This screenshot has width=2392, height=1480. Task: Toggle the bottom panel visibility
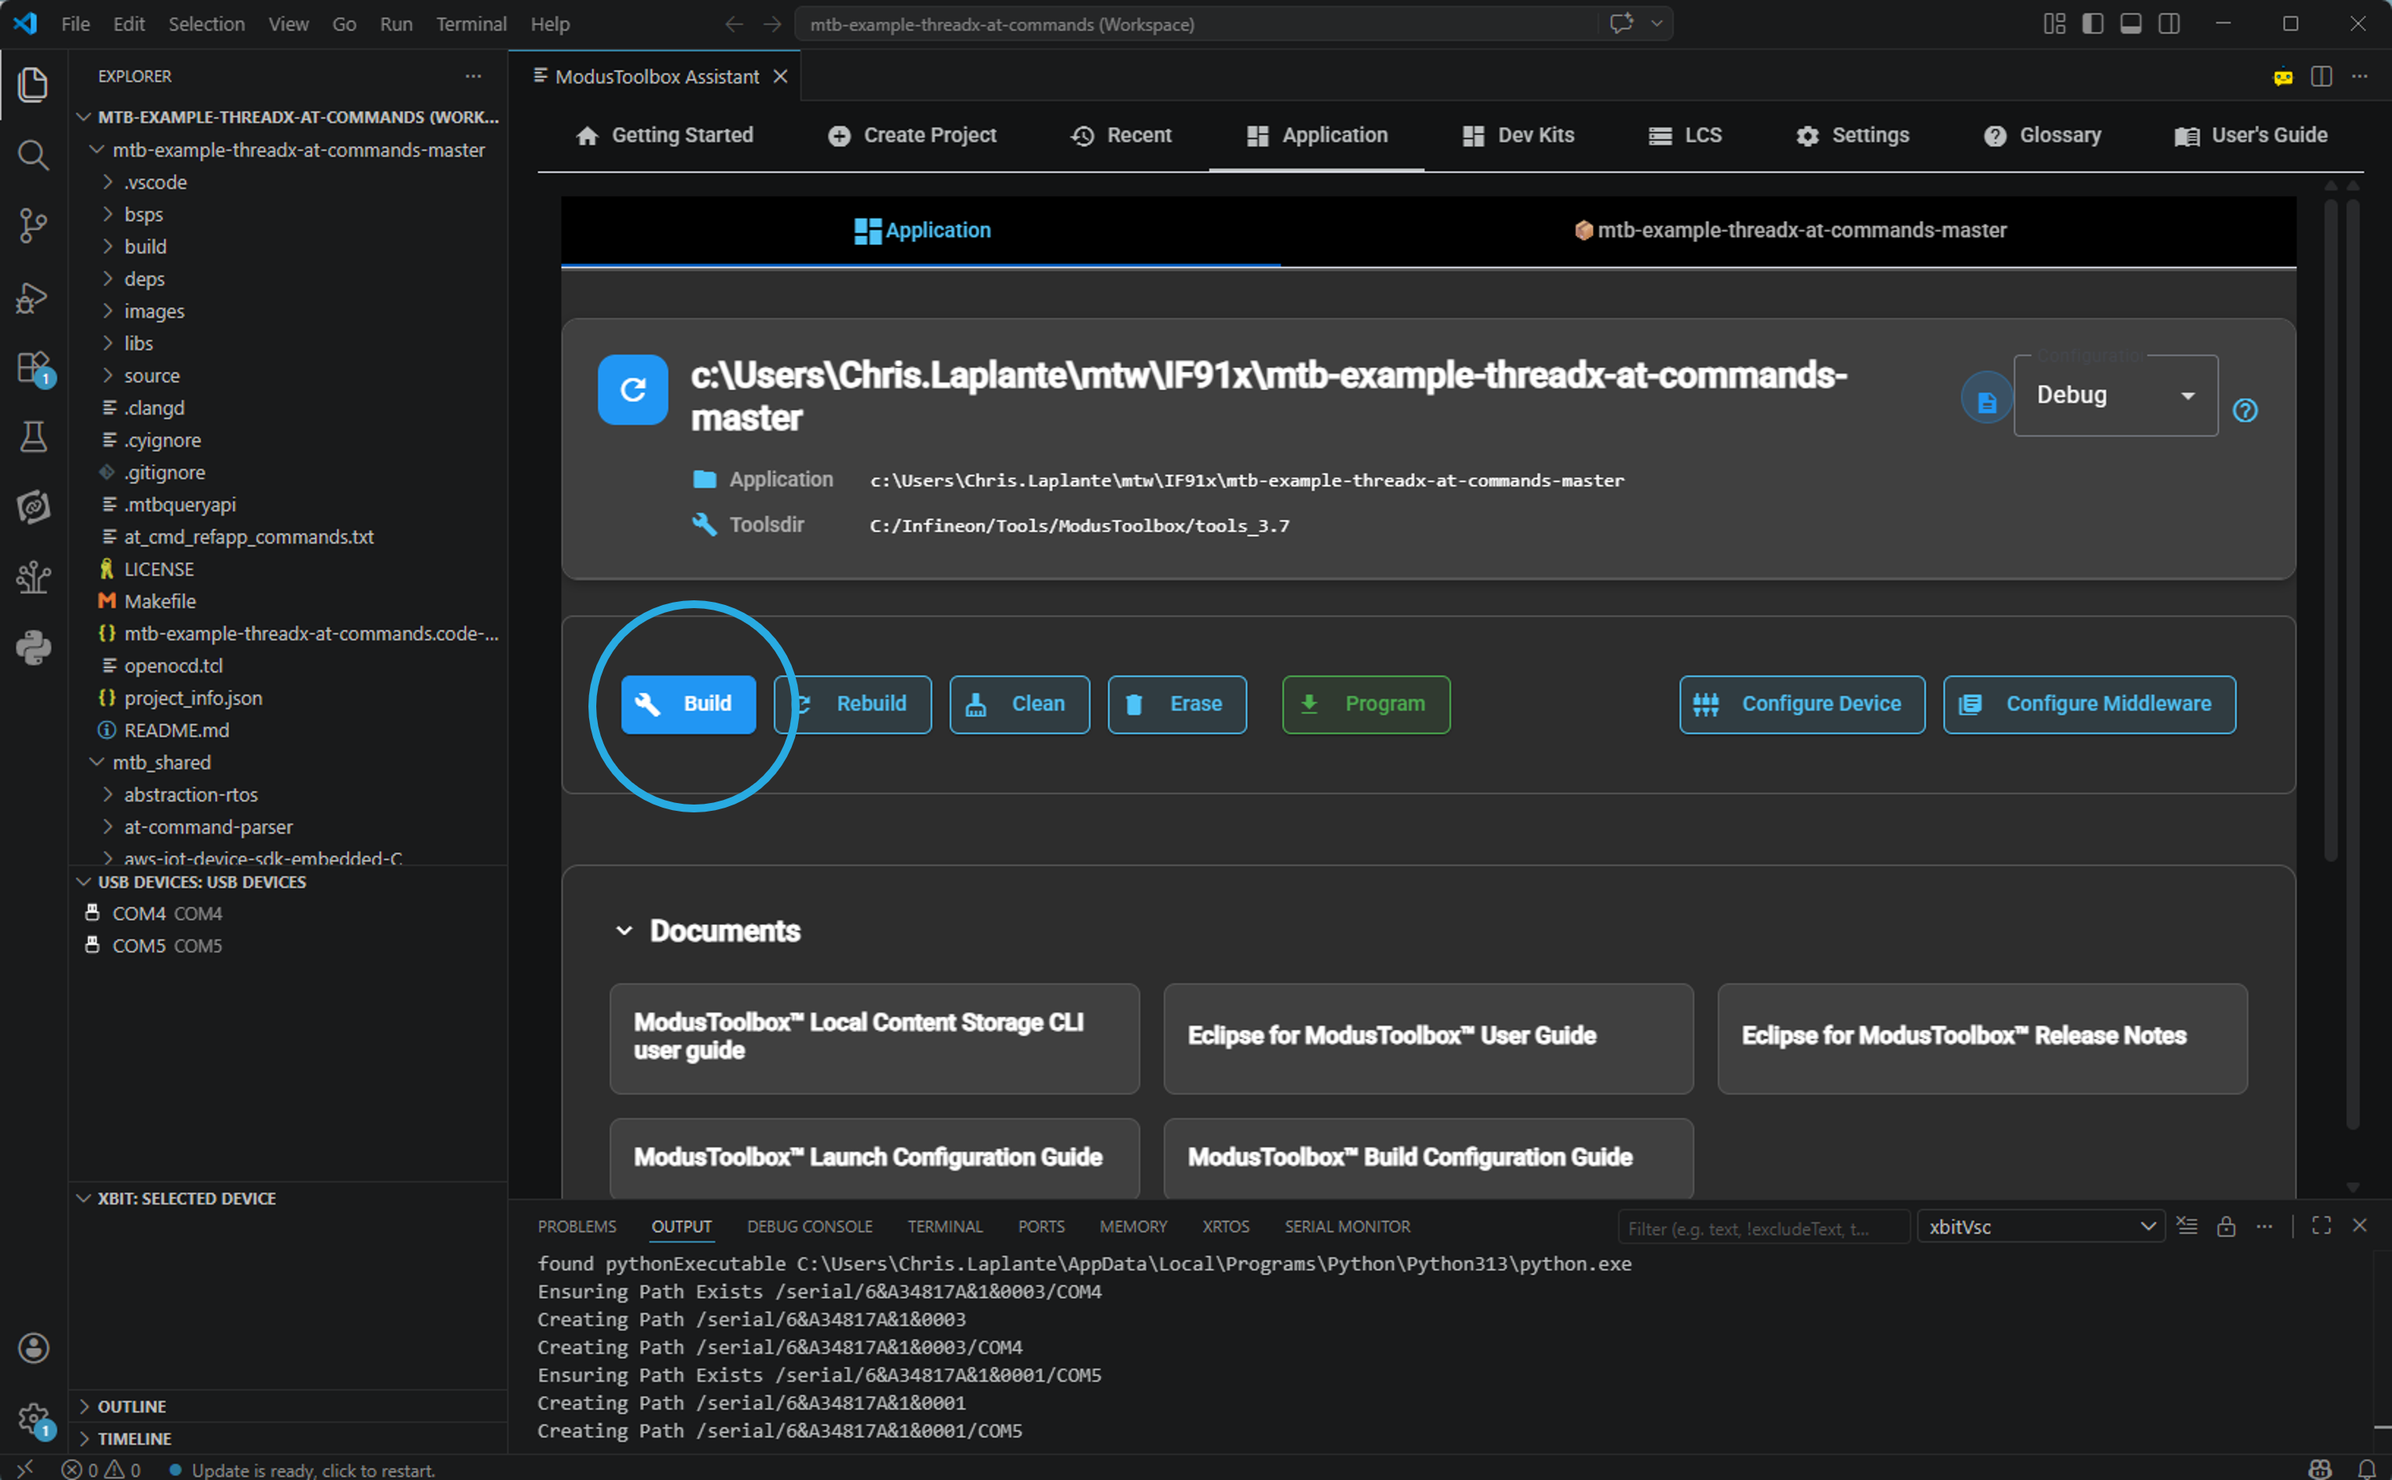point(2131,23)
